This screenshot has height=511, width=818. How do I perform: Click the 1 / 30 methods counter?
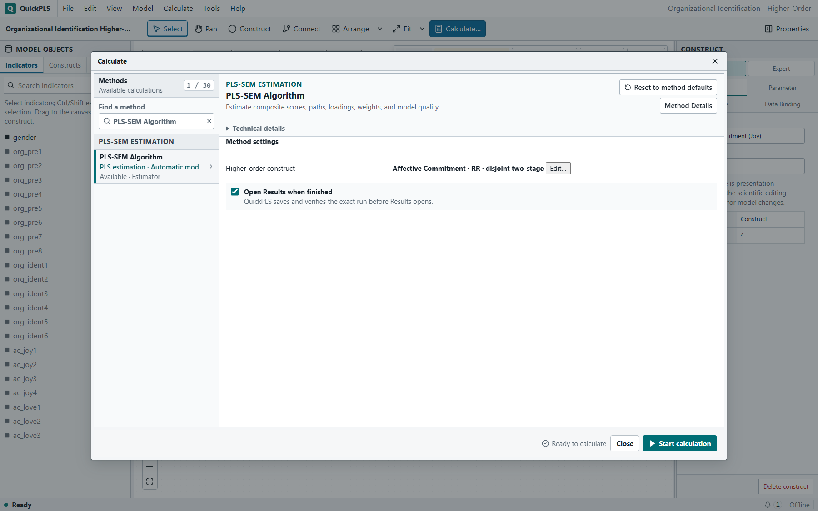coord(199,85)
